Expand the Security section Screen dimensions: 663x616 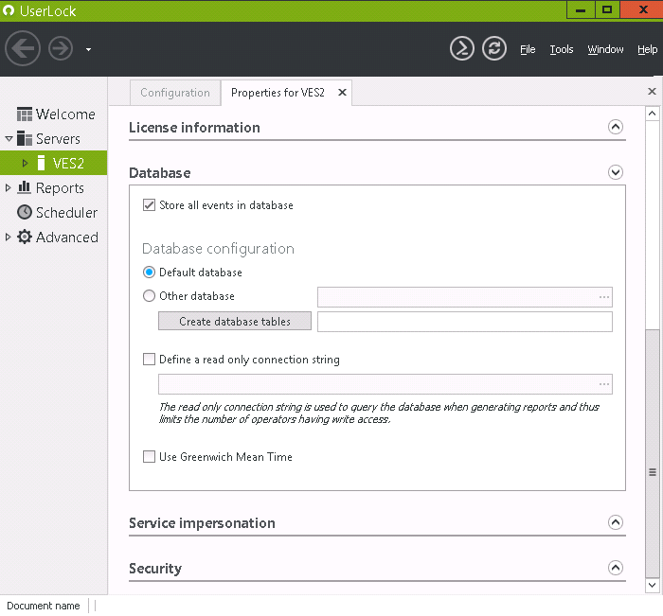click(616, 568)
